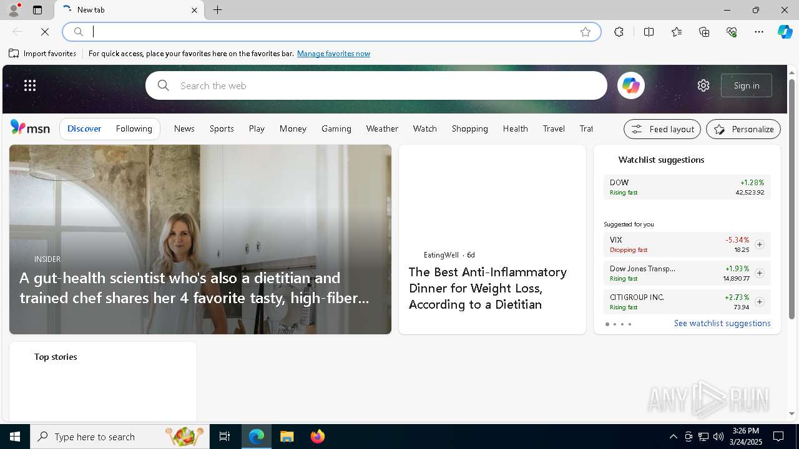Open Copilot next to search box
This screenshot has height=449, width=799.
(x=630, y=85)
